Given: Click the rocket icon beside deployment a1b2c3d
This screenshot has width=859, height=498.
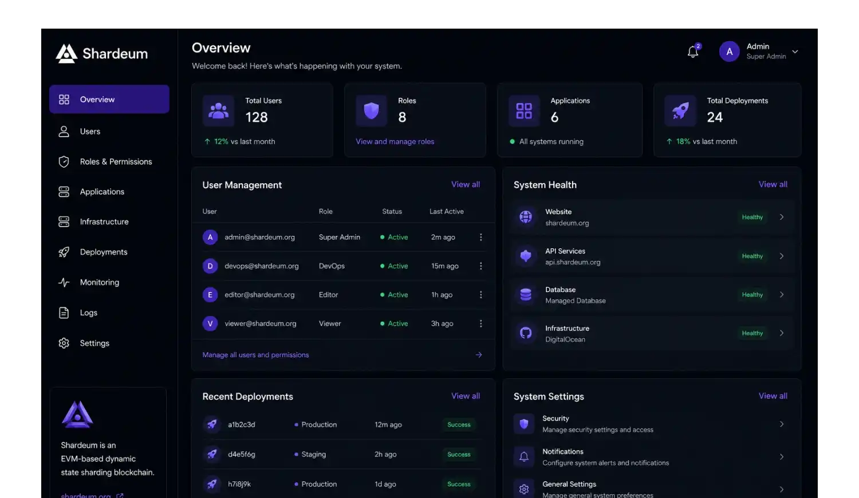Looking at the screenshot, I should [x=212, y=425].
